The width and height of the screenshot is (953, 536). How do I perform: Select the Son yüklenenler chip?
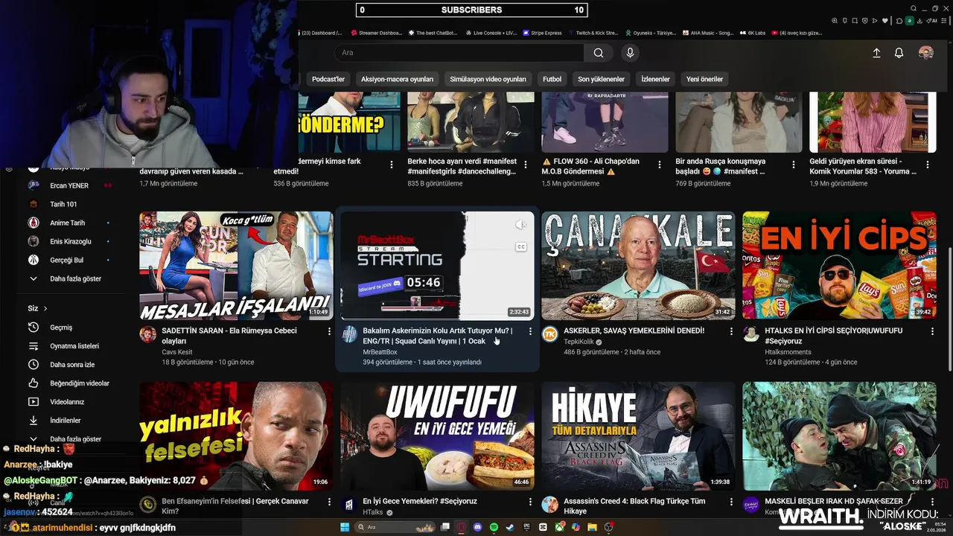pyautogui.click(x=601, y=79)
